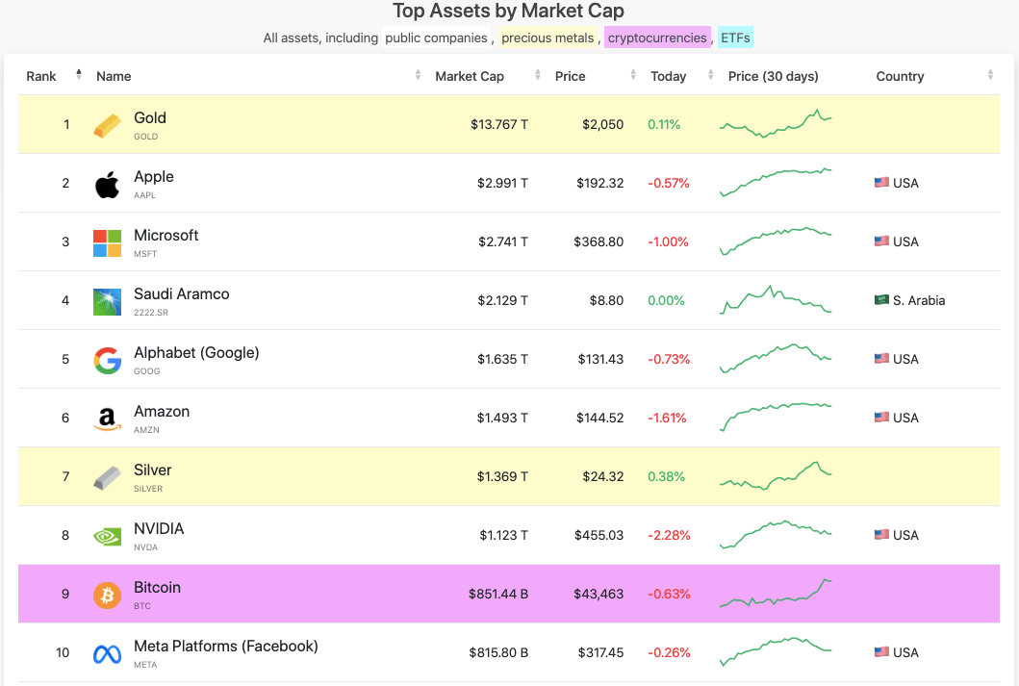Click the GOOG ticker symbol
The width and height of the screenshot is (1019, 686).
pos(147,371)
